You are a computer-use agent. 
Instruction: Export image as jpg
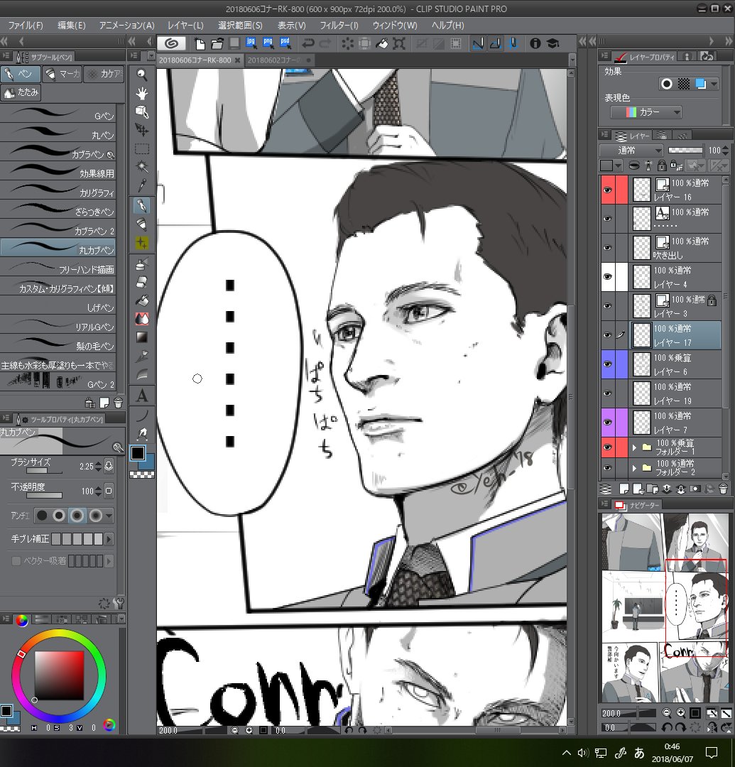pyautogui.click(x=251, y=43)
